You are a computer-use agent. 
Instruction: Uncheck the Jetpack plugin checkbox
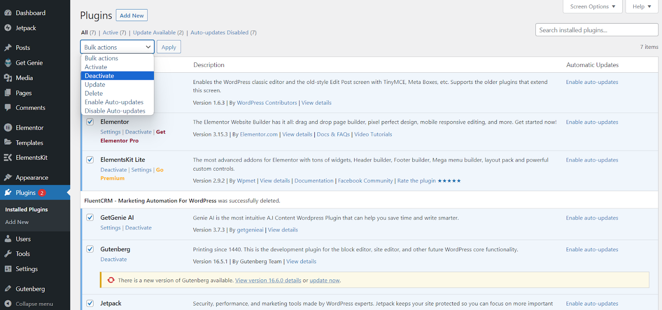click(x=90, y=303)
